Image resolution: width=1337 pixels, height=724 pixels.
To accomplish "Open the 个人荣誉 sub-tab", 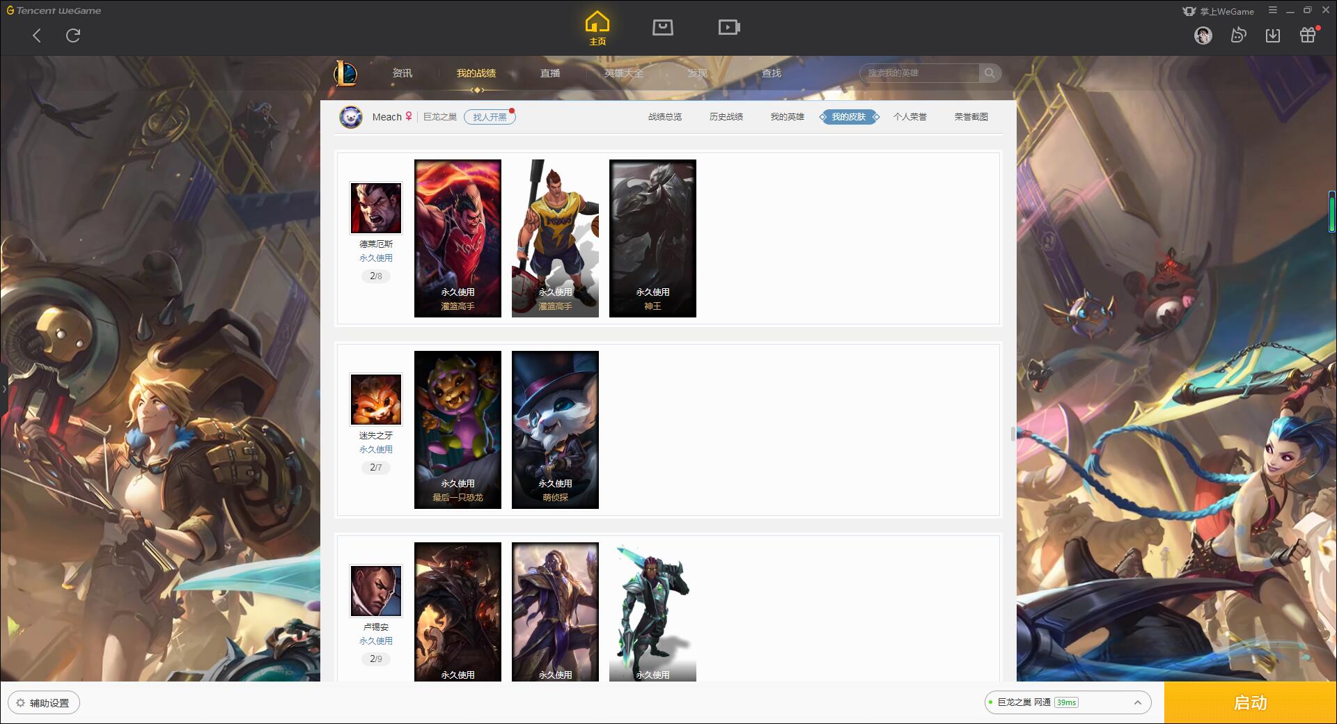I will (910, 117).
